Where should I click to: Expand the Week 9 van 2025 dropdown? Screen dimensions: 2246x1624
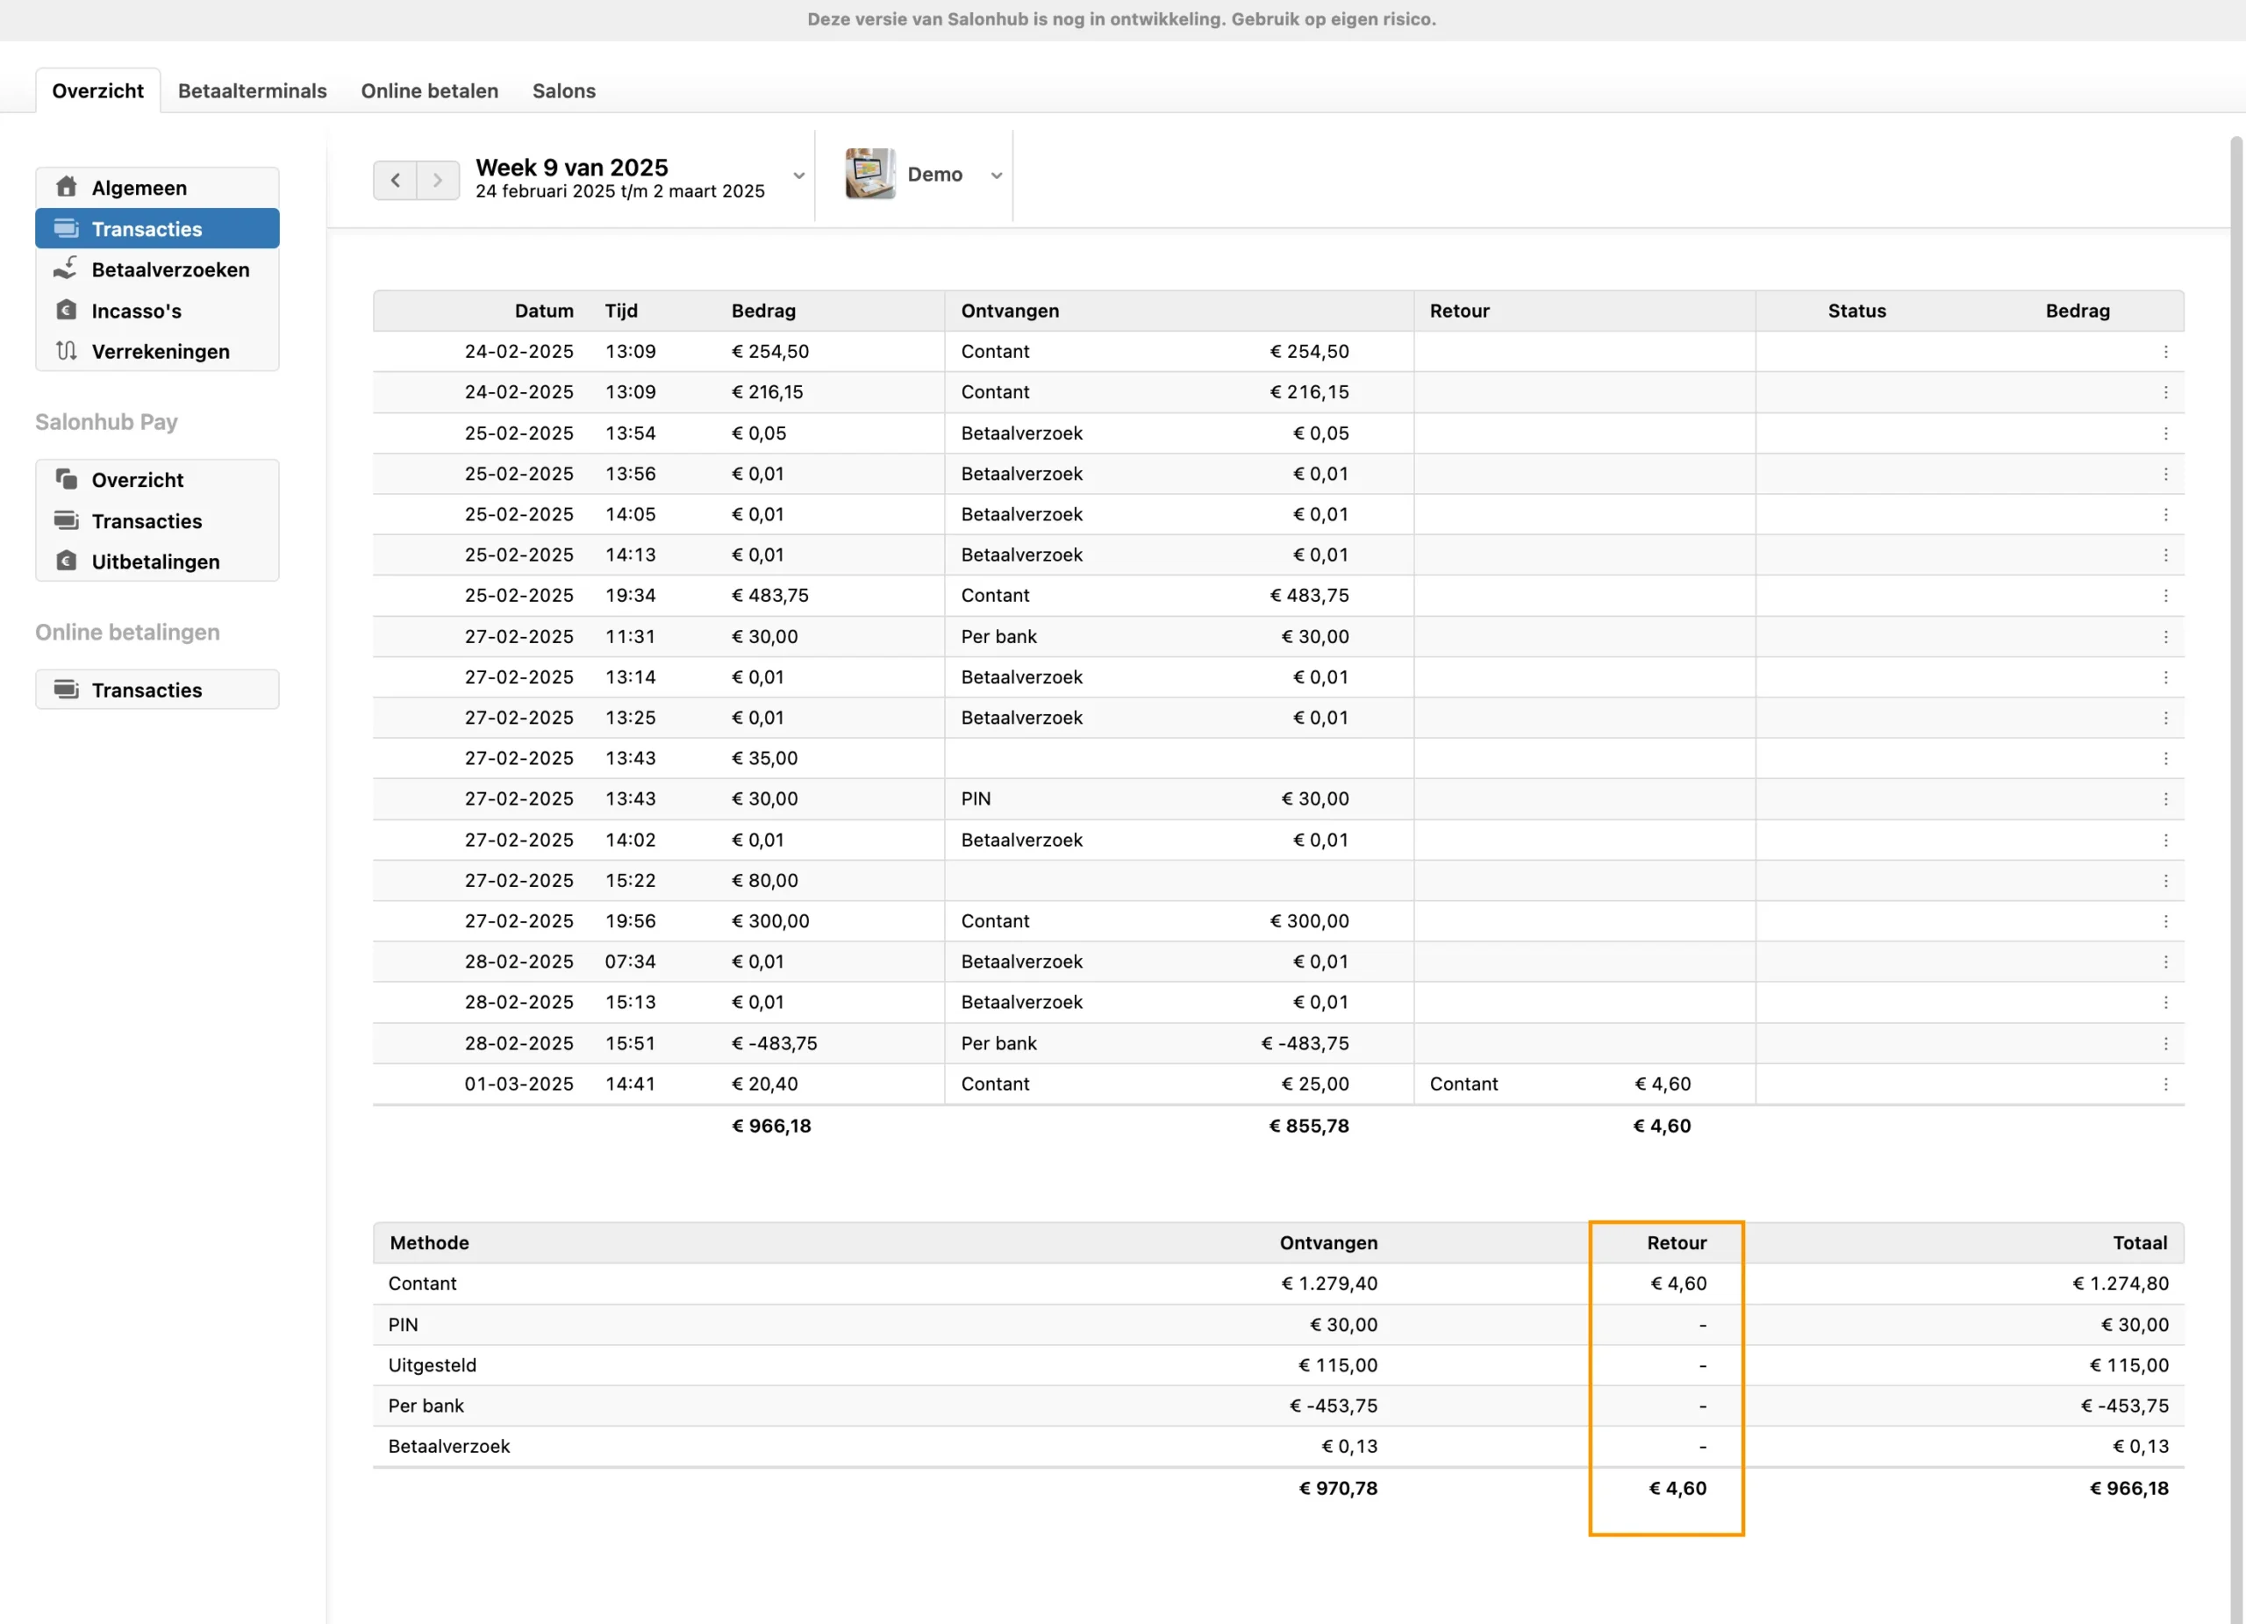798,176
